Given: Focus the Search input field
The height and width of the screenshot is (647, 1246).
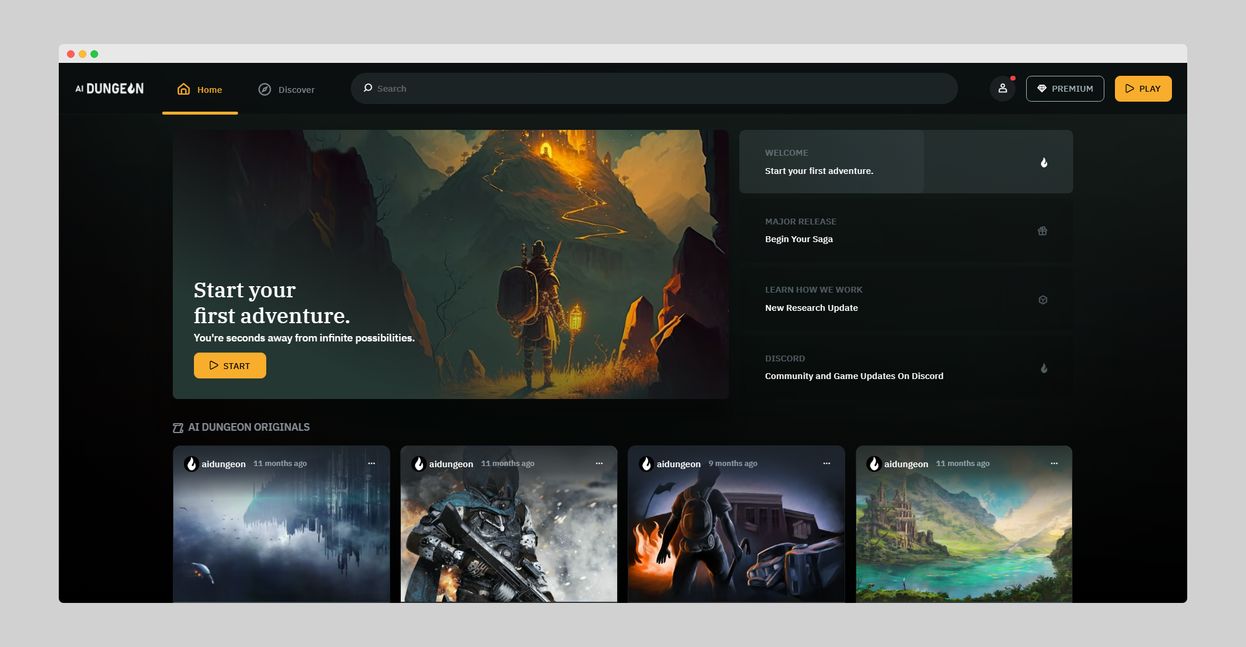Looking at the screenshot, I should point(654,89).
